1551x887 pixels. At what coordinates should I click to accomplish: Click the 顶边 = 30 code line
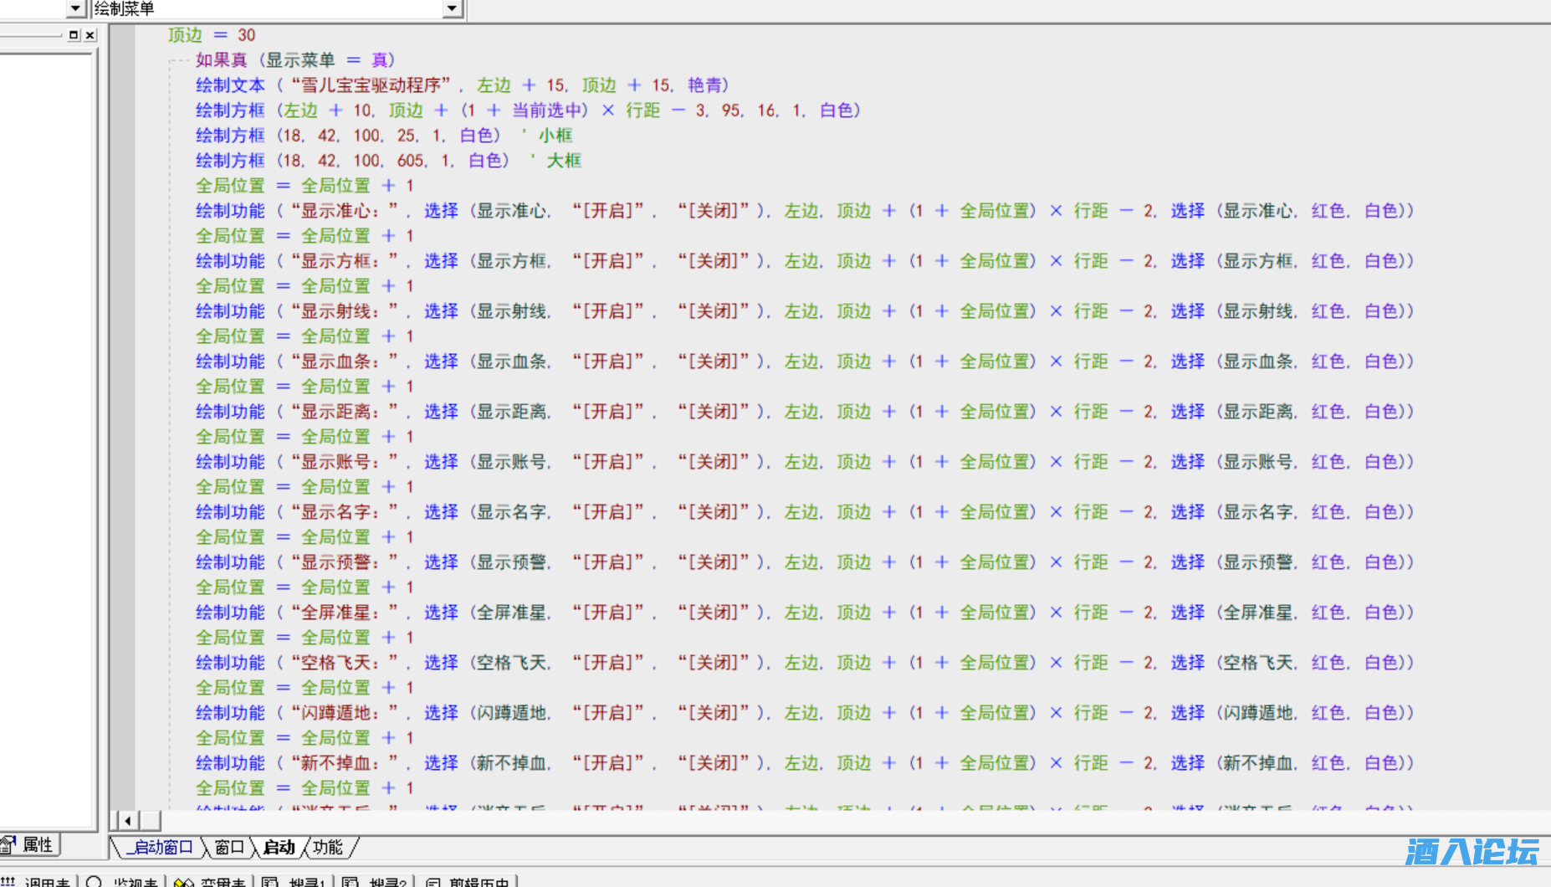coord(211,35)
